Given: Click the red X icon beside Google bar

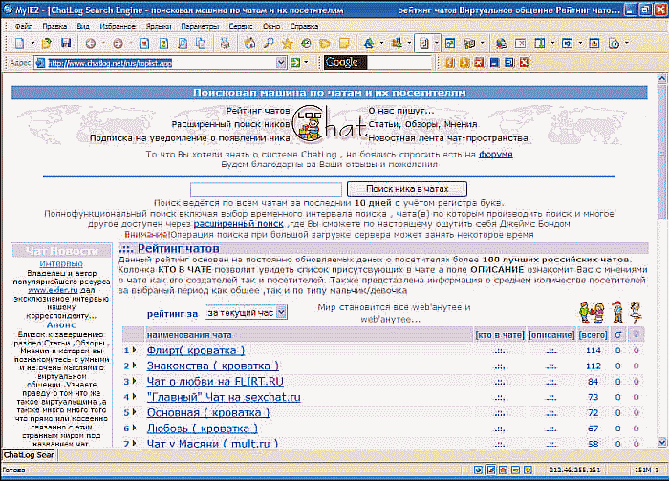Looking at the screenshot, I should (525, 63).
